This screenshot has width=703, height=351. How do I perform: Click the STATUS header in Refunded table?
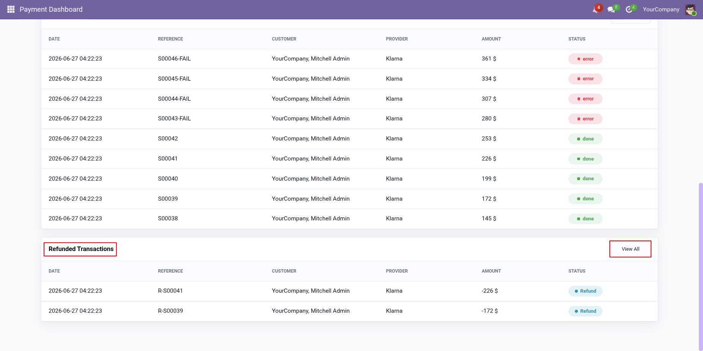pyautogui.click(x=576, y=271)
